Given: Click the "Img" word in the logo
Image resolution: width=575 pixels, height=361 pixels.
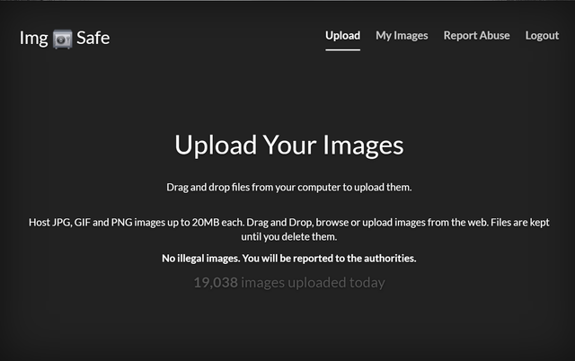Looking at the screenshot, I should point(34,39).
